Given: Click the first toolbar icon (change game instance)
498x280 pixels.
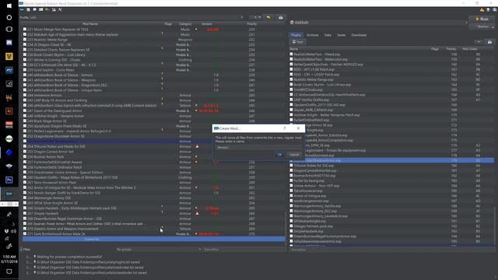Looking at the screenshot, I should (x=22, y=10).
